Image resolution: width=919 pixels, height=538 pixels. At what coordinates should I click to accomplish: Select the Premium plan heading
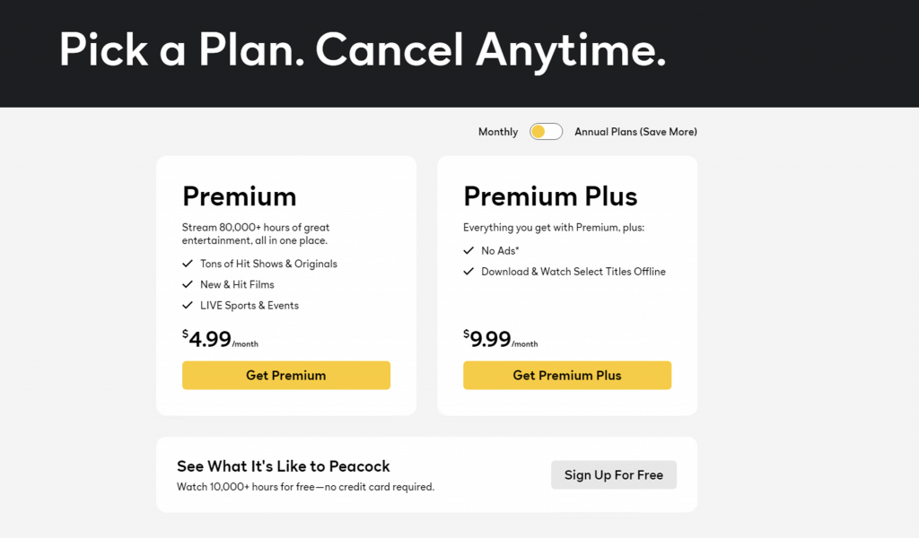(x=240, y=196)
